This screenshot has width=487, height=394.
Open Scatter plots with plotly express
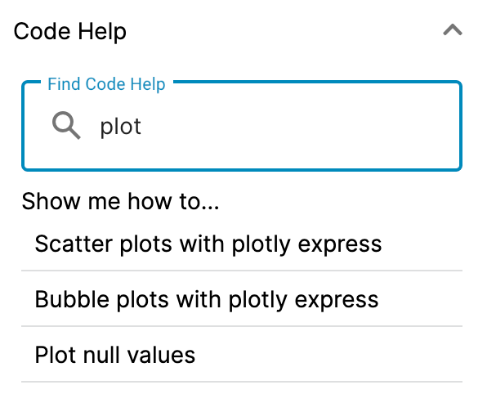click(x=242, y=244)
